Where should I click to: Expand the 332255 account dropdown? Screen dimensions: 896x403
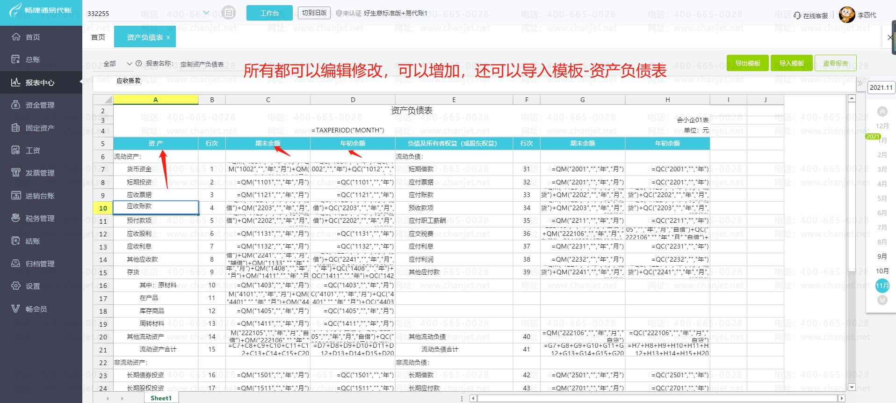[x=206, y=13]
